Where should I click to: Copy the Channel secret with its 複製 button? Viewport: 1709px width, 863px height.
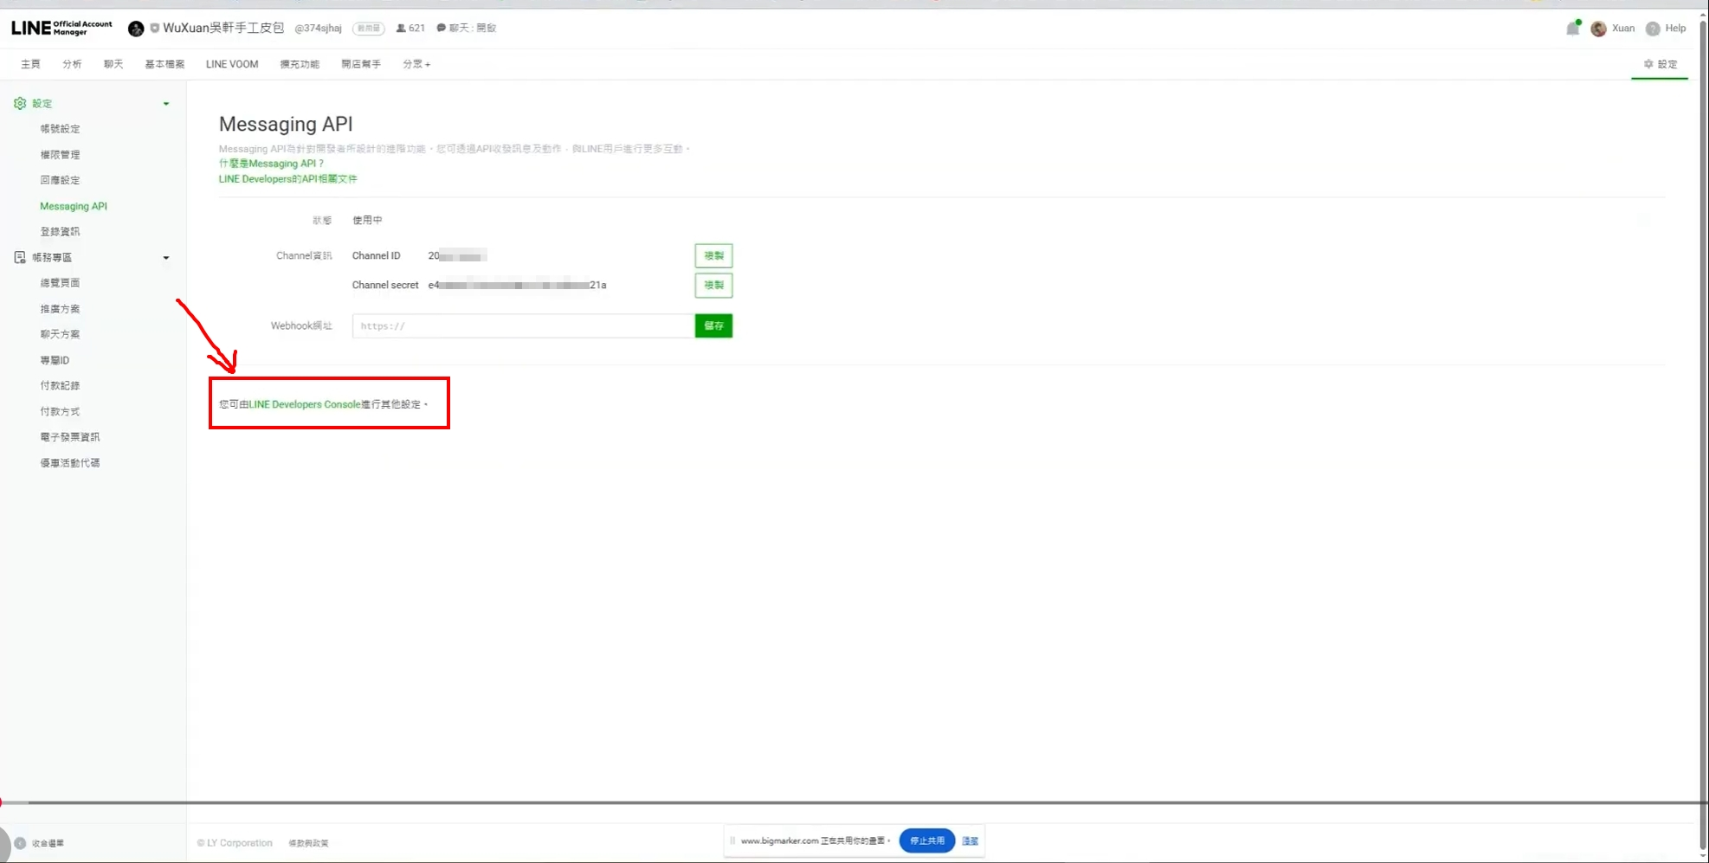click(713, 286)
